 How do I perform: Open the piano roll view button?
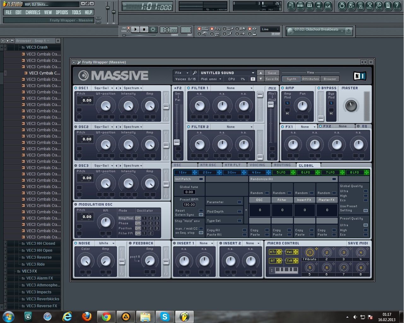tap(310, 6)
